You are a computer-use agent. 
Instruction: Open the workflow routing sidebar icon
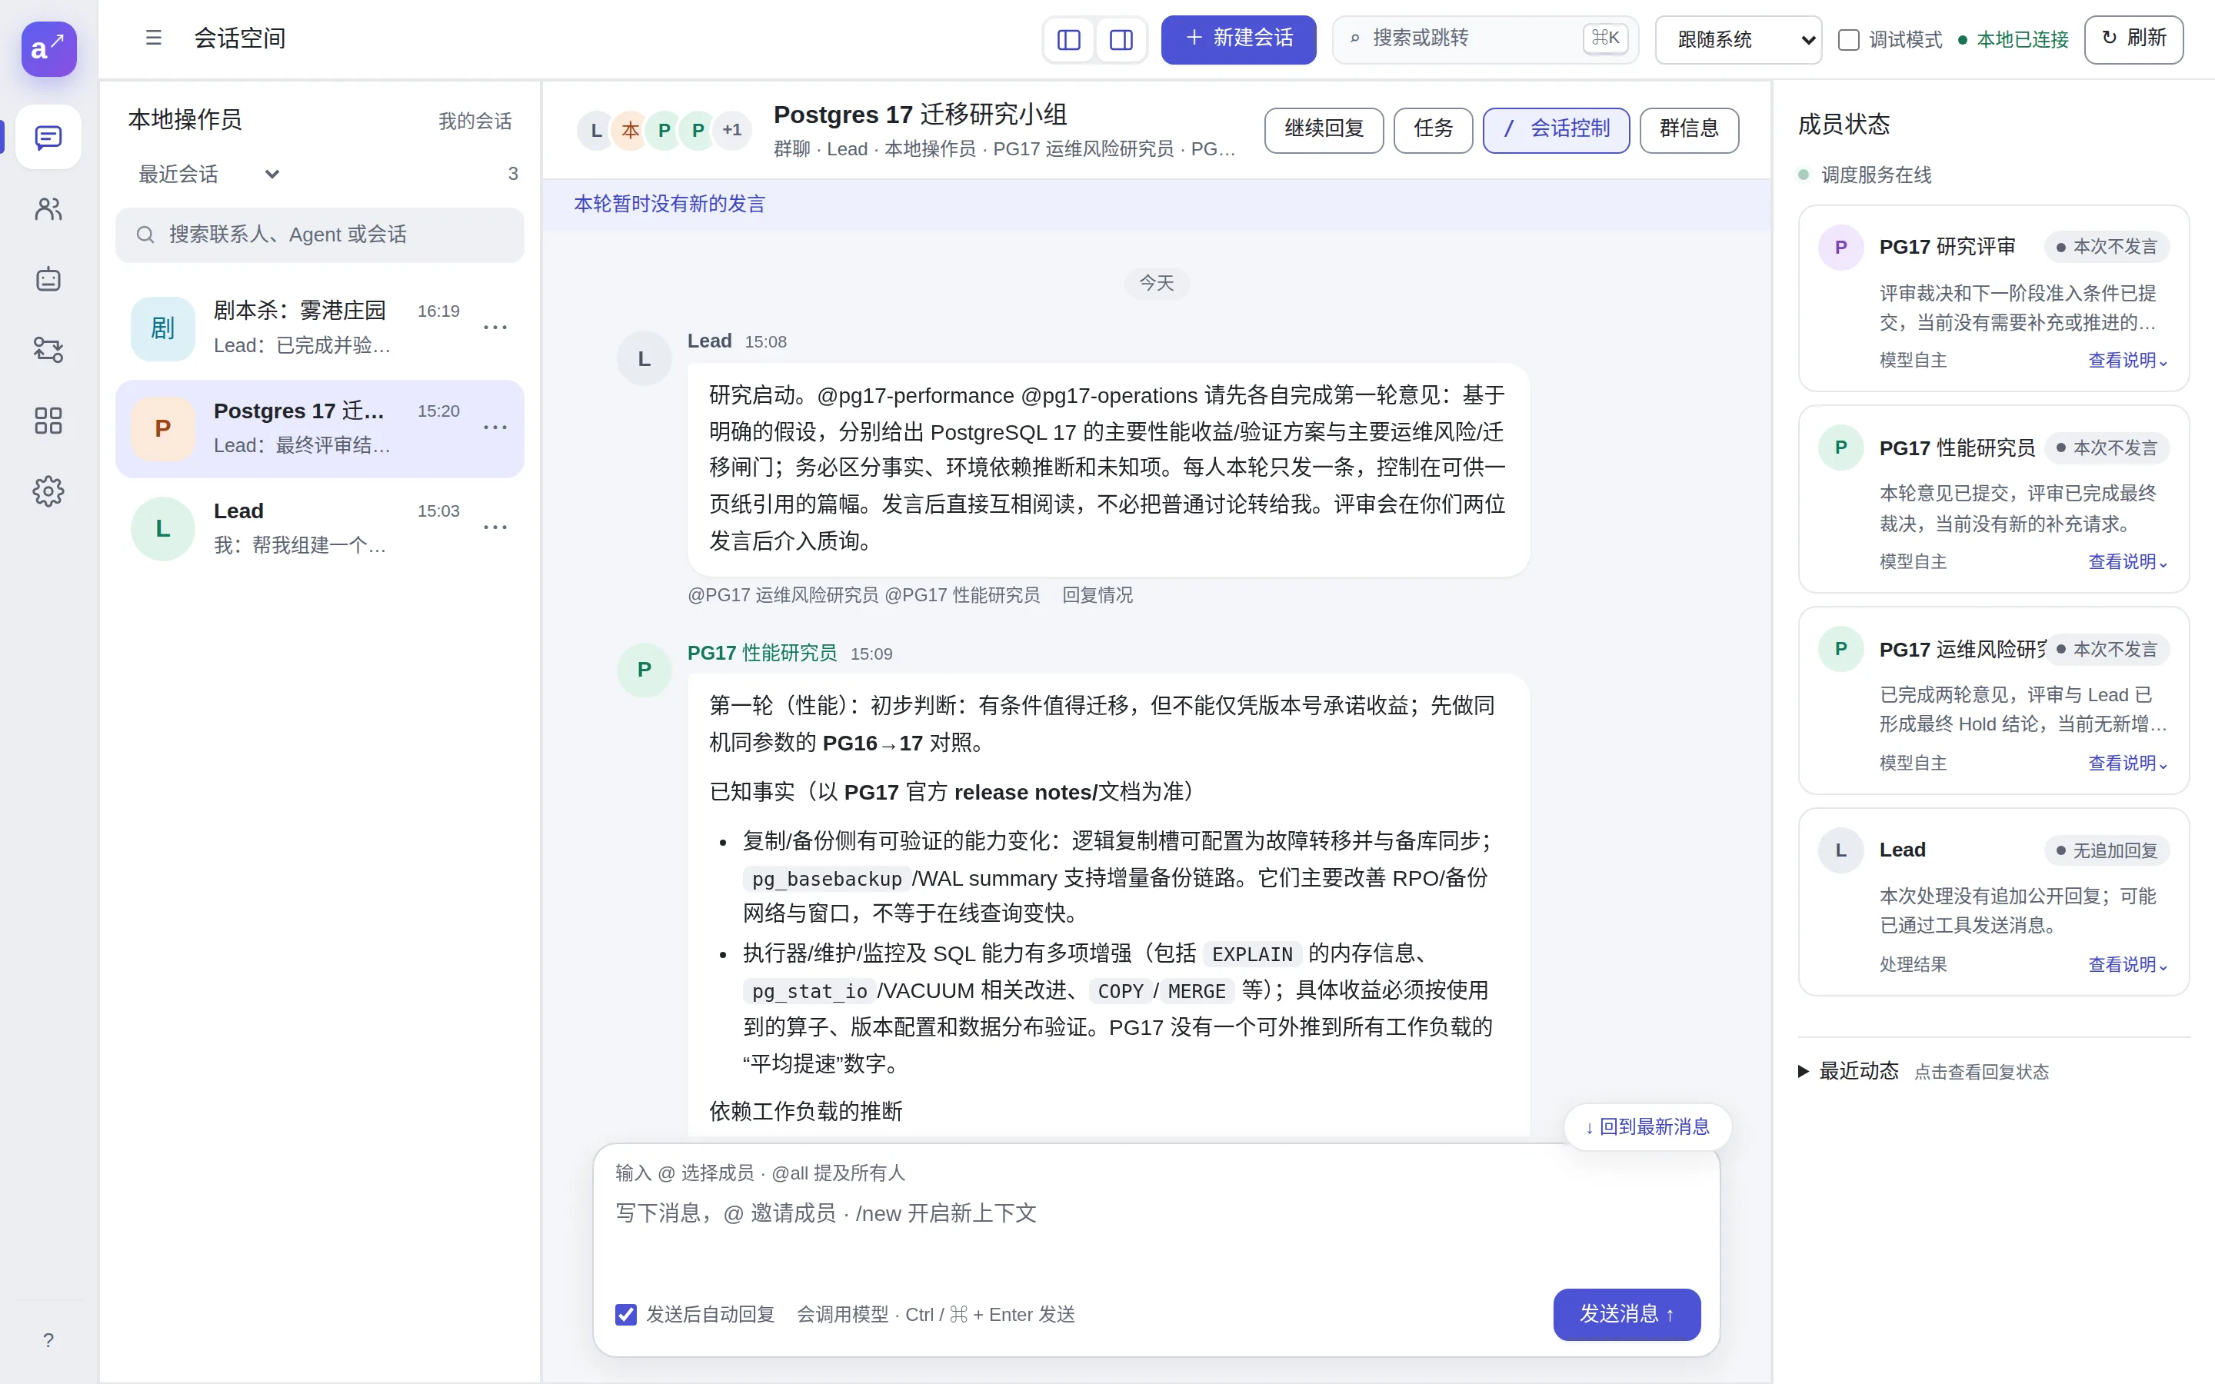click(x=48, y=350)
